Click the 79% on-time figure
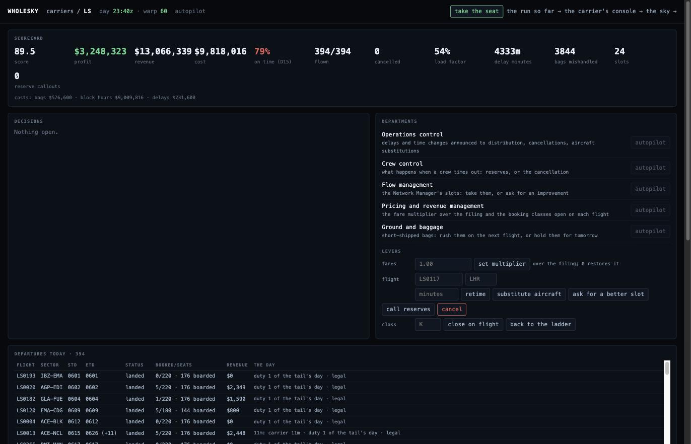Screen dimensions: 691x444 click(x=262, y=51)
